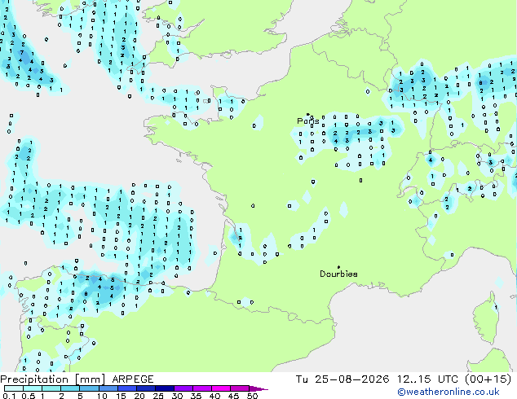
Task: Select the 'Precipitation [mm]' title text
Action: click(x=53, y=379)
